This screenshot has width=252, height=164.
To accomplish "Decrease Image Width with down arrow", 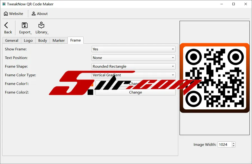I will [234, 146].
